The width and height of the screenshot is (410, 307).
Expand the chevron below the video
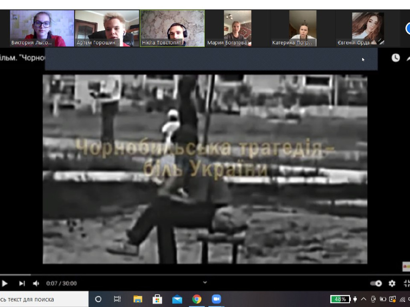[x=205, y=282]
